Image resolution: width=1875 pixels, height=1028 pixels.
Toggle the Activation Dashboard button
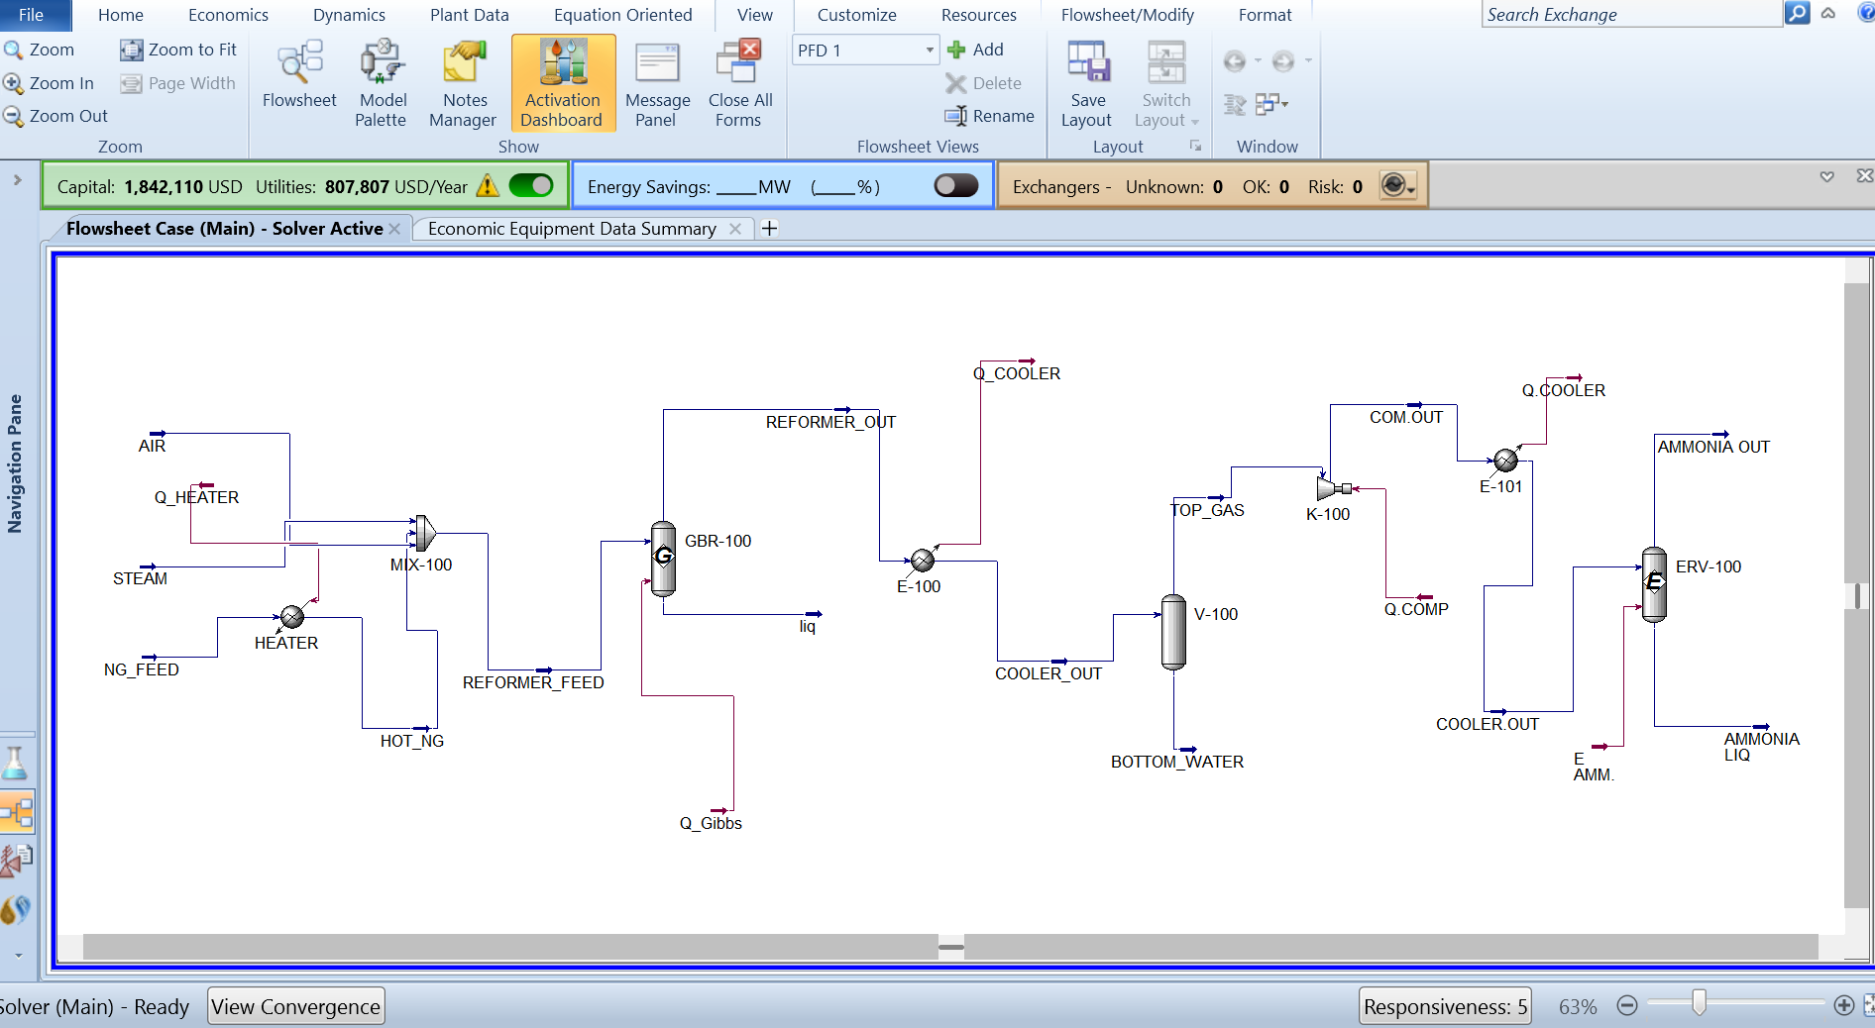point(563,82)
